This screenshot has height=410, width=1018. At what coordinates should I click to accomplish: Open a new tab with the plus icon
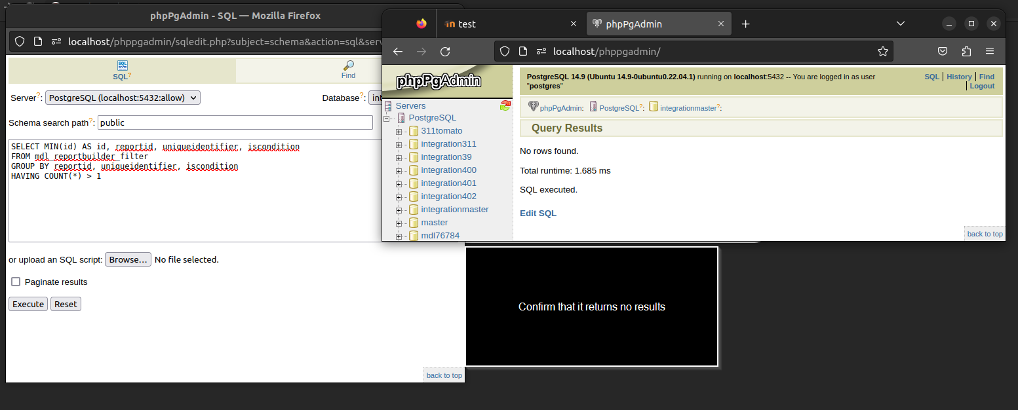coord(745,24)
